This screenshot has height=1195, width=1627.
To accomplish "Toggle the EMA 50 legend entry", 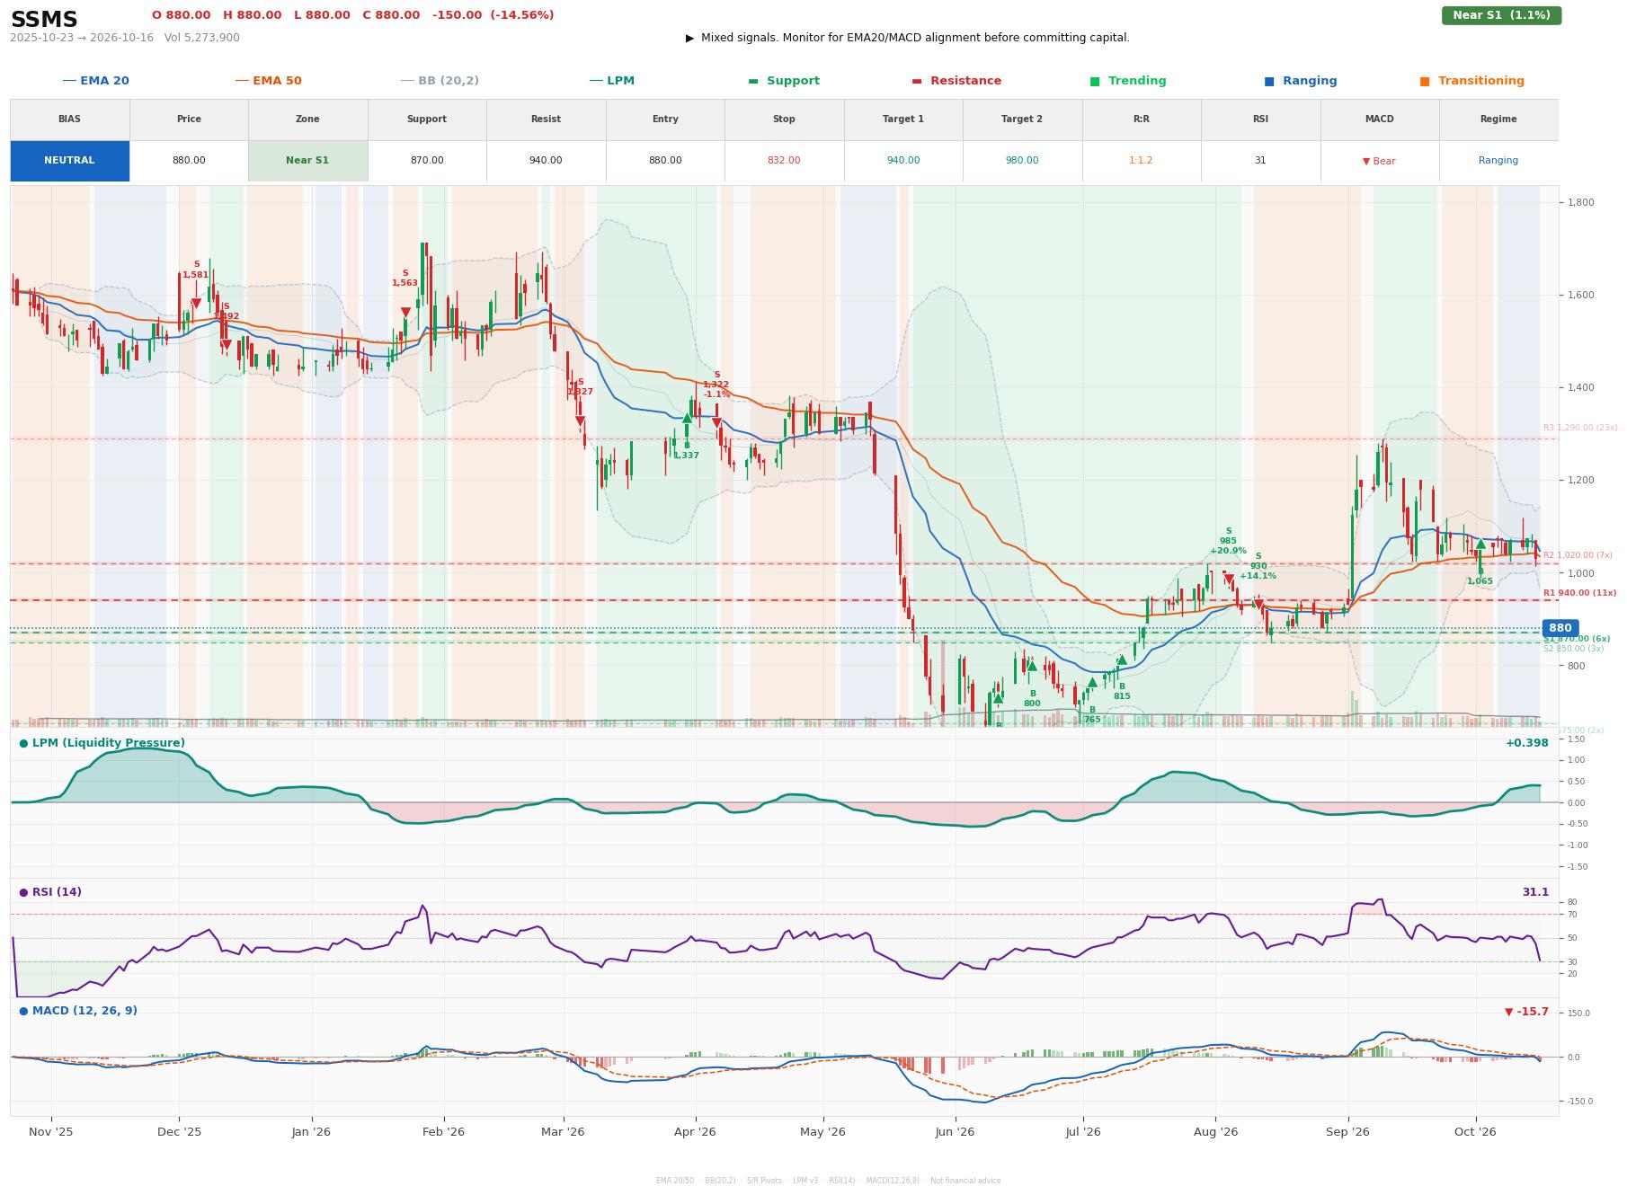I will point(268,81).
